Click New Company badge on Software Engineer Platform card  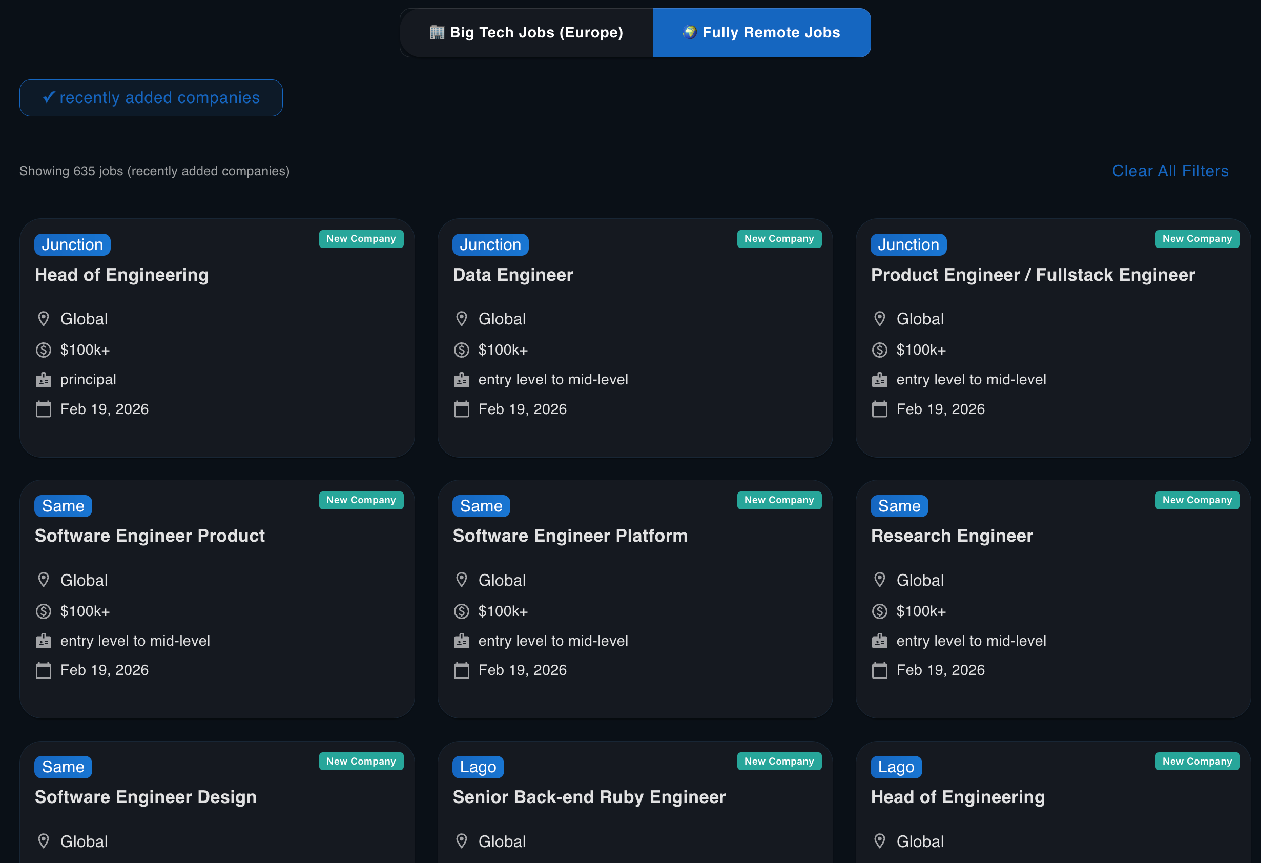779,500
